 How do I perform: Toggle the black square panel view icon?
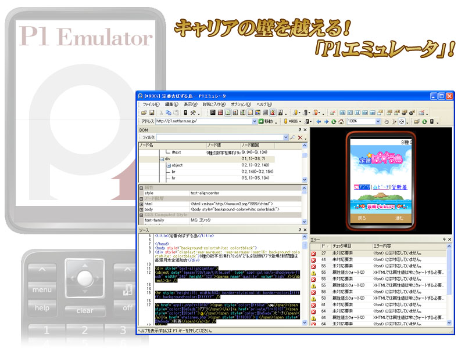pos(213,113)
